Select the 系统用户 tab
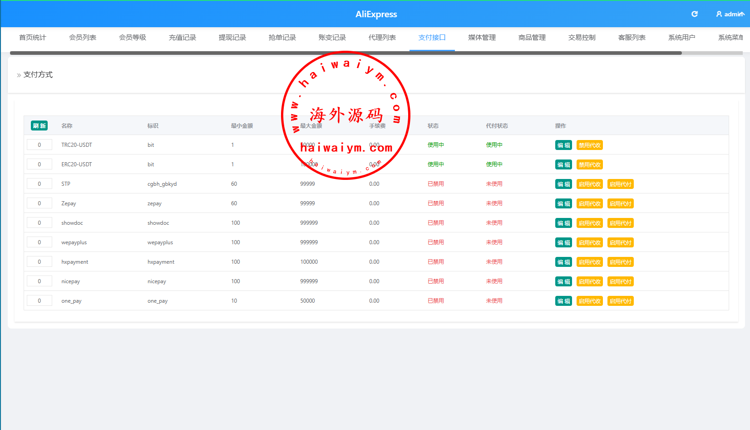This screenshot has height=430, width=750. (682, 38)
